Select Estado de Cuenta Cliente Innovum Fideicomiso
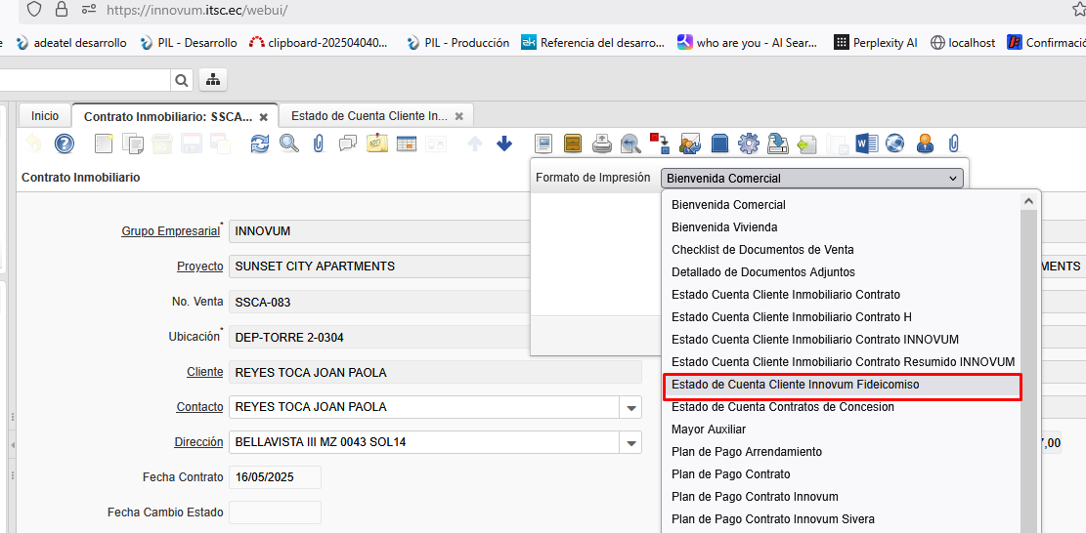This screenshot has height=533, width=1086. point(795,385)
